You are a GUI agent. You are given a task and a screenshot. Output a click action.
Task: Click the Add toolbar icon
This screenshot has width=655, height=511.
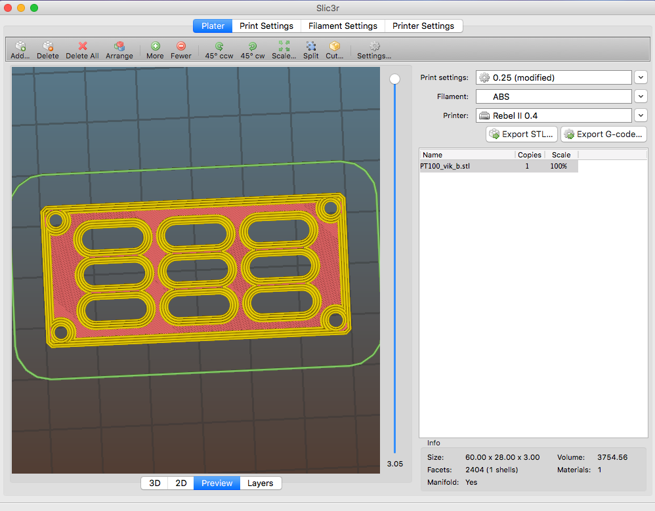click(x=20, y=47)
